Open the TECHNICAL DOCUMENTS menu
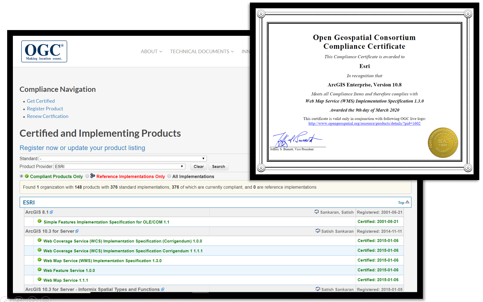Image resolution: width=483 pixels, height=302 pixels. [x=200, y=52]
